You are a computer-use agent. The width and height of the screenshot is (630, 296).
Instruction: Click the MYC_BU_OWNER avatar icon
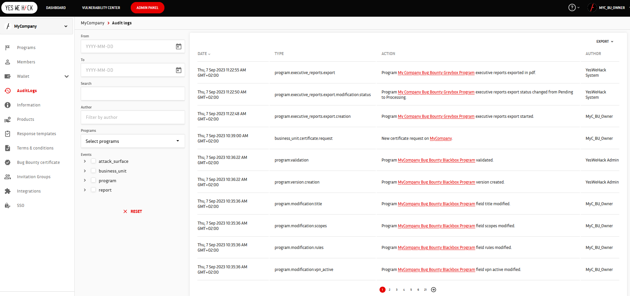point(592,8)
